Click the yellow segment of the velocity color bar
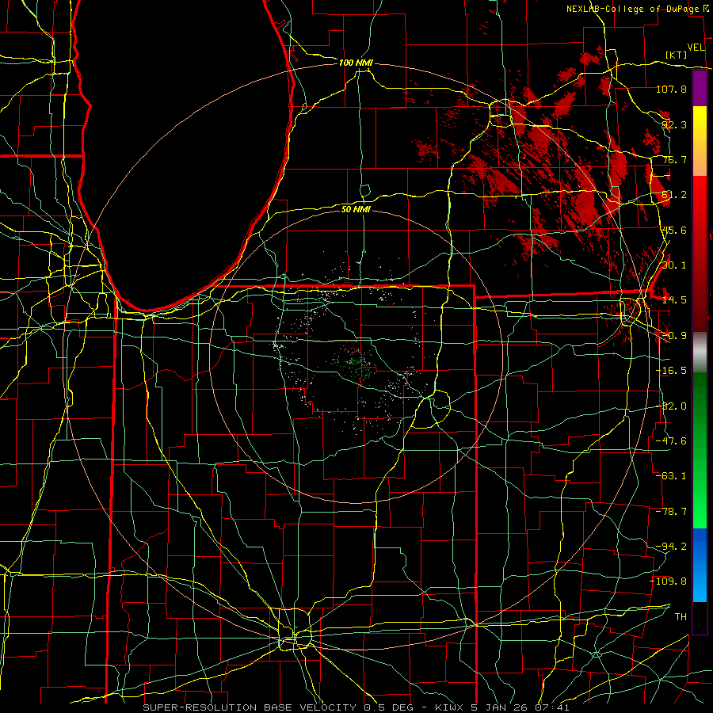713x713 pixels. coord(700,141)
